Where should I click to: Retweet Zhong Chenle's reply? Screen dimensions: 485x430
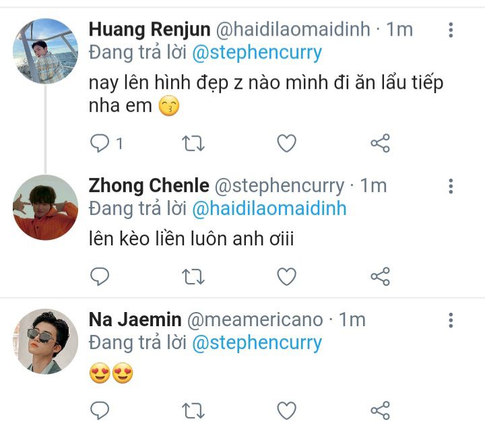coord(193,276)
